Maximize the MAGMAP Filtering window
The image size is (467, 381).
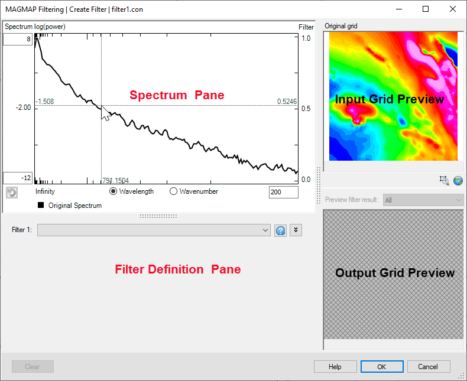point(426,9)
